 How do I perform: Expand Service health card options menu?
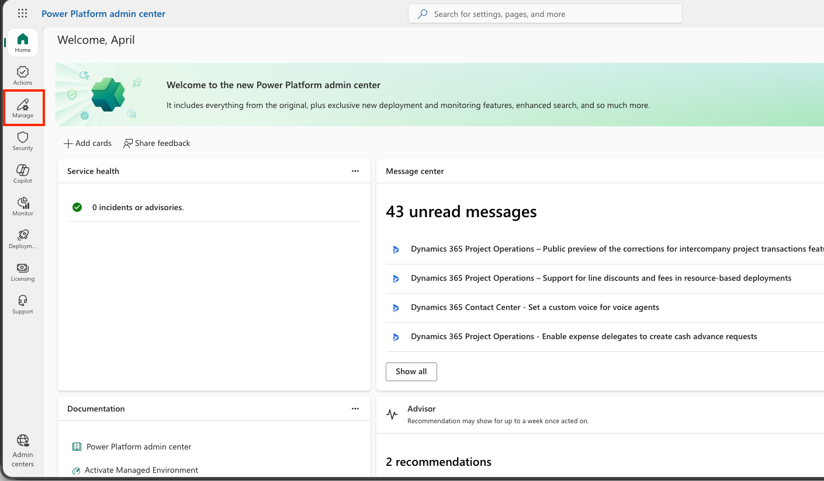point(355,171)
